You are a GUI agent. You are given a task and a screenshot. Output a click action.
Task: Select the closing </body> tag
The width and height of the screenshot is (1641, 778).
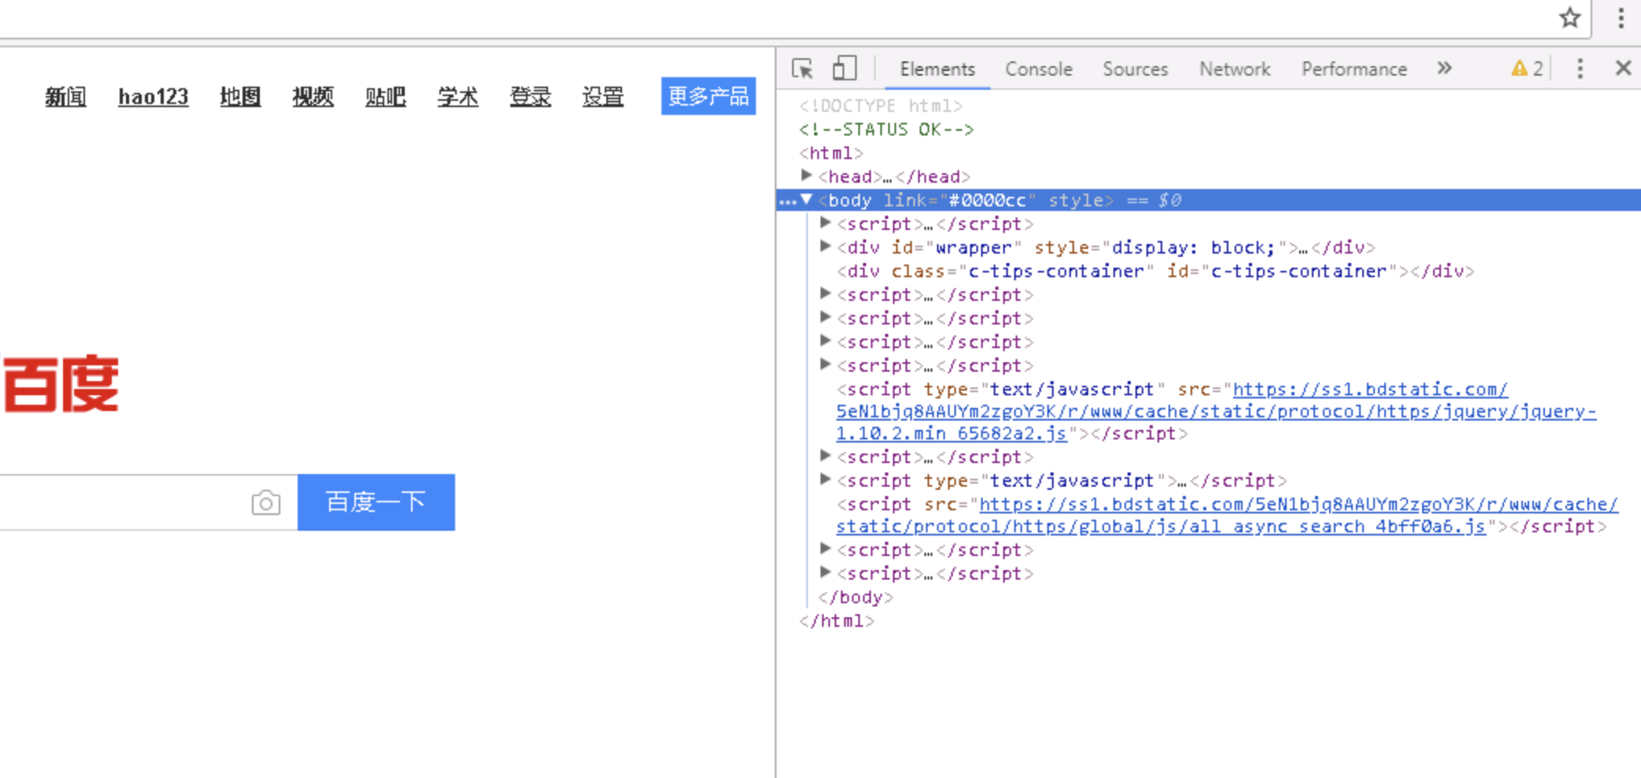pyautogui.click(x=856, y=597)
